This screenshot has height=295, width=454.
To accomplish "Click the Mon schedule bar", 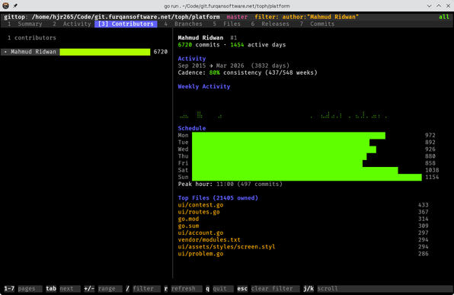I will [289, 136].
